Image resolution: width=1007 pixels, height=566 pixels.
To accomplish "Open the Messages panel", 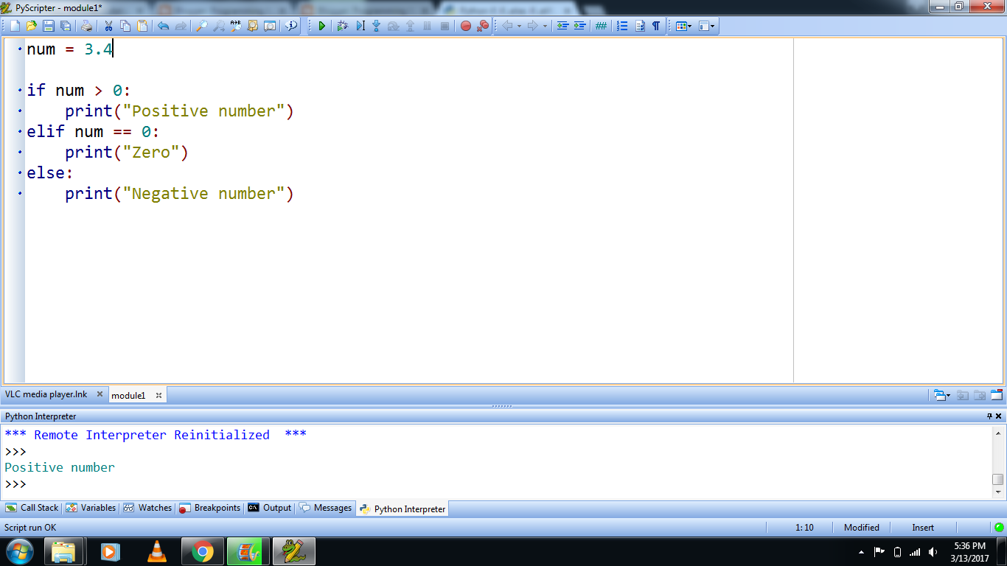I will pyautogui.click(x=325, y=508).
